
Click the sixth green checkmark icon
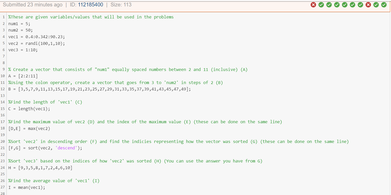tap(353, 5)
